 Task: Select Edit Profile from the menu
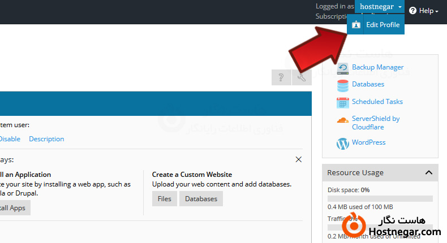click(x=382, y=25)
